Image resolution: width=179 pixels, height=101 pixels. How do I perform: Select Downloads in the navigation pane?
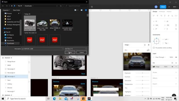click(10, 43)
